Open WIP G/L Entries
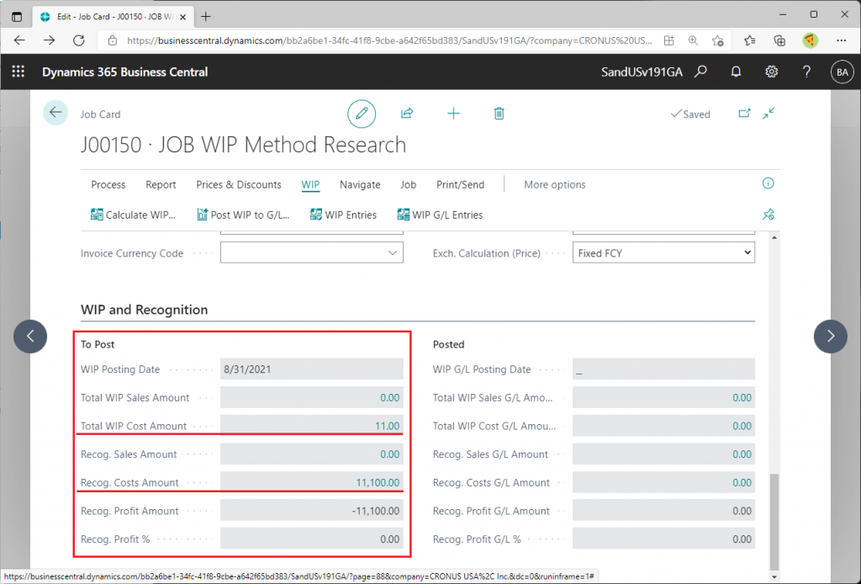861x584 pixels. pos(440,215)
